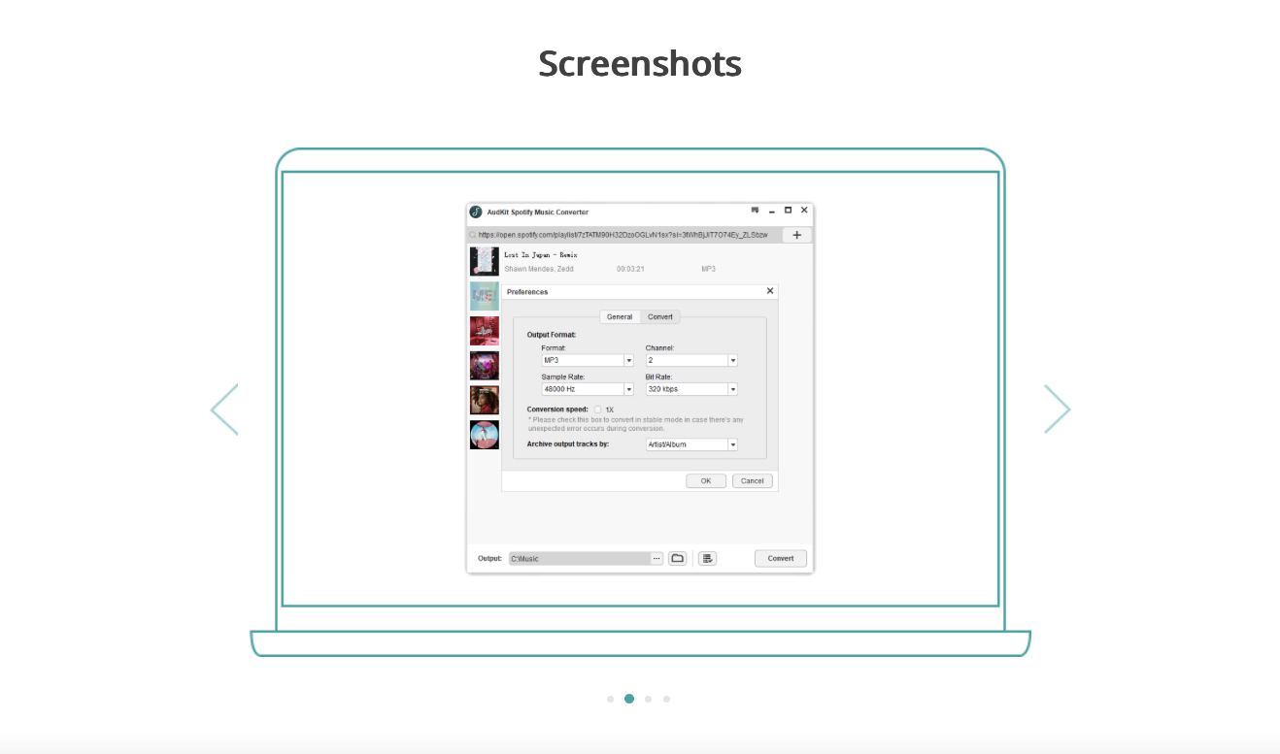
Task: Click the MP3 format label of first track
Action: tap(708, 269)
